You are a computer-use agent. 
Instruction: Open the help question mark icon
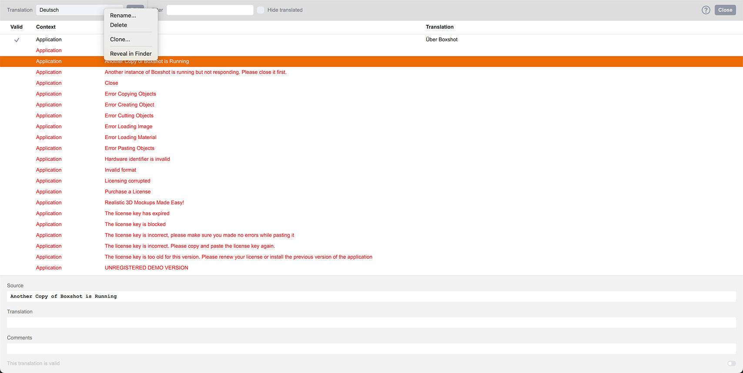(x=706, y=10)
